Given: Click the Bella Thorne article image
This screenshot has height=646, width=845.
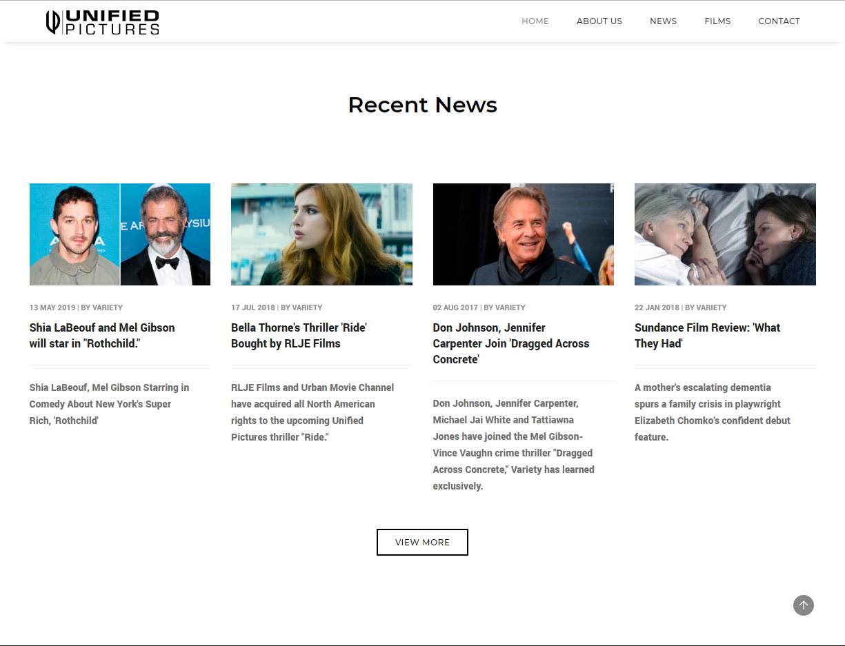Looking at the screenshot, I should [x=321, y=234].
